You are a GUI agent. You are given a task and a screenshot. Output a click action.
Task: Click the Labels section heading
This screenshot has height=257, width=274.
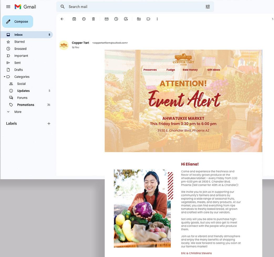(11, 124)
